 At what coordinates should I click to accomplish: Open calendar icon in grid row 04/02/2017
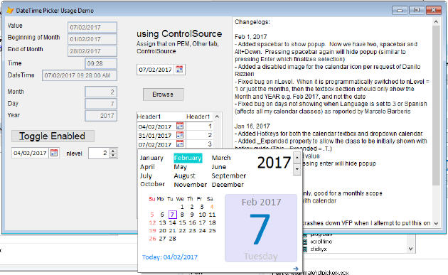tap(180, 126)
